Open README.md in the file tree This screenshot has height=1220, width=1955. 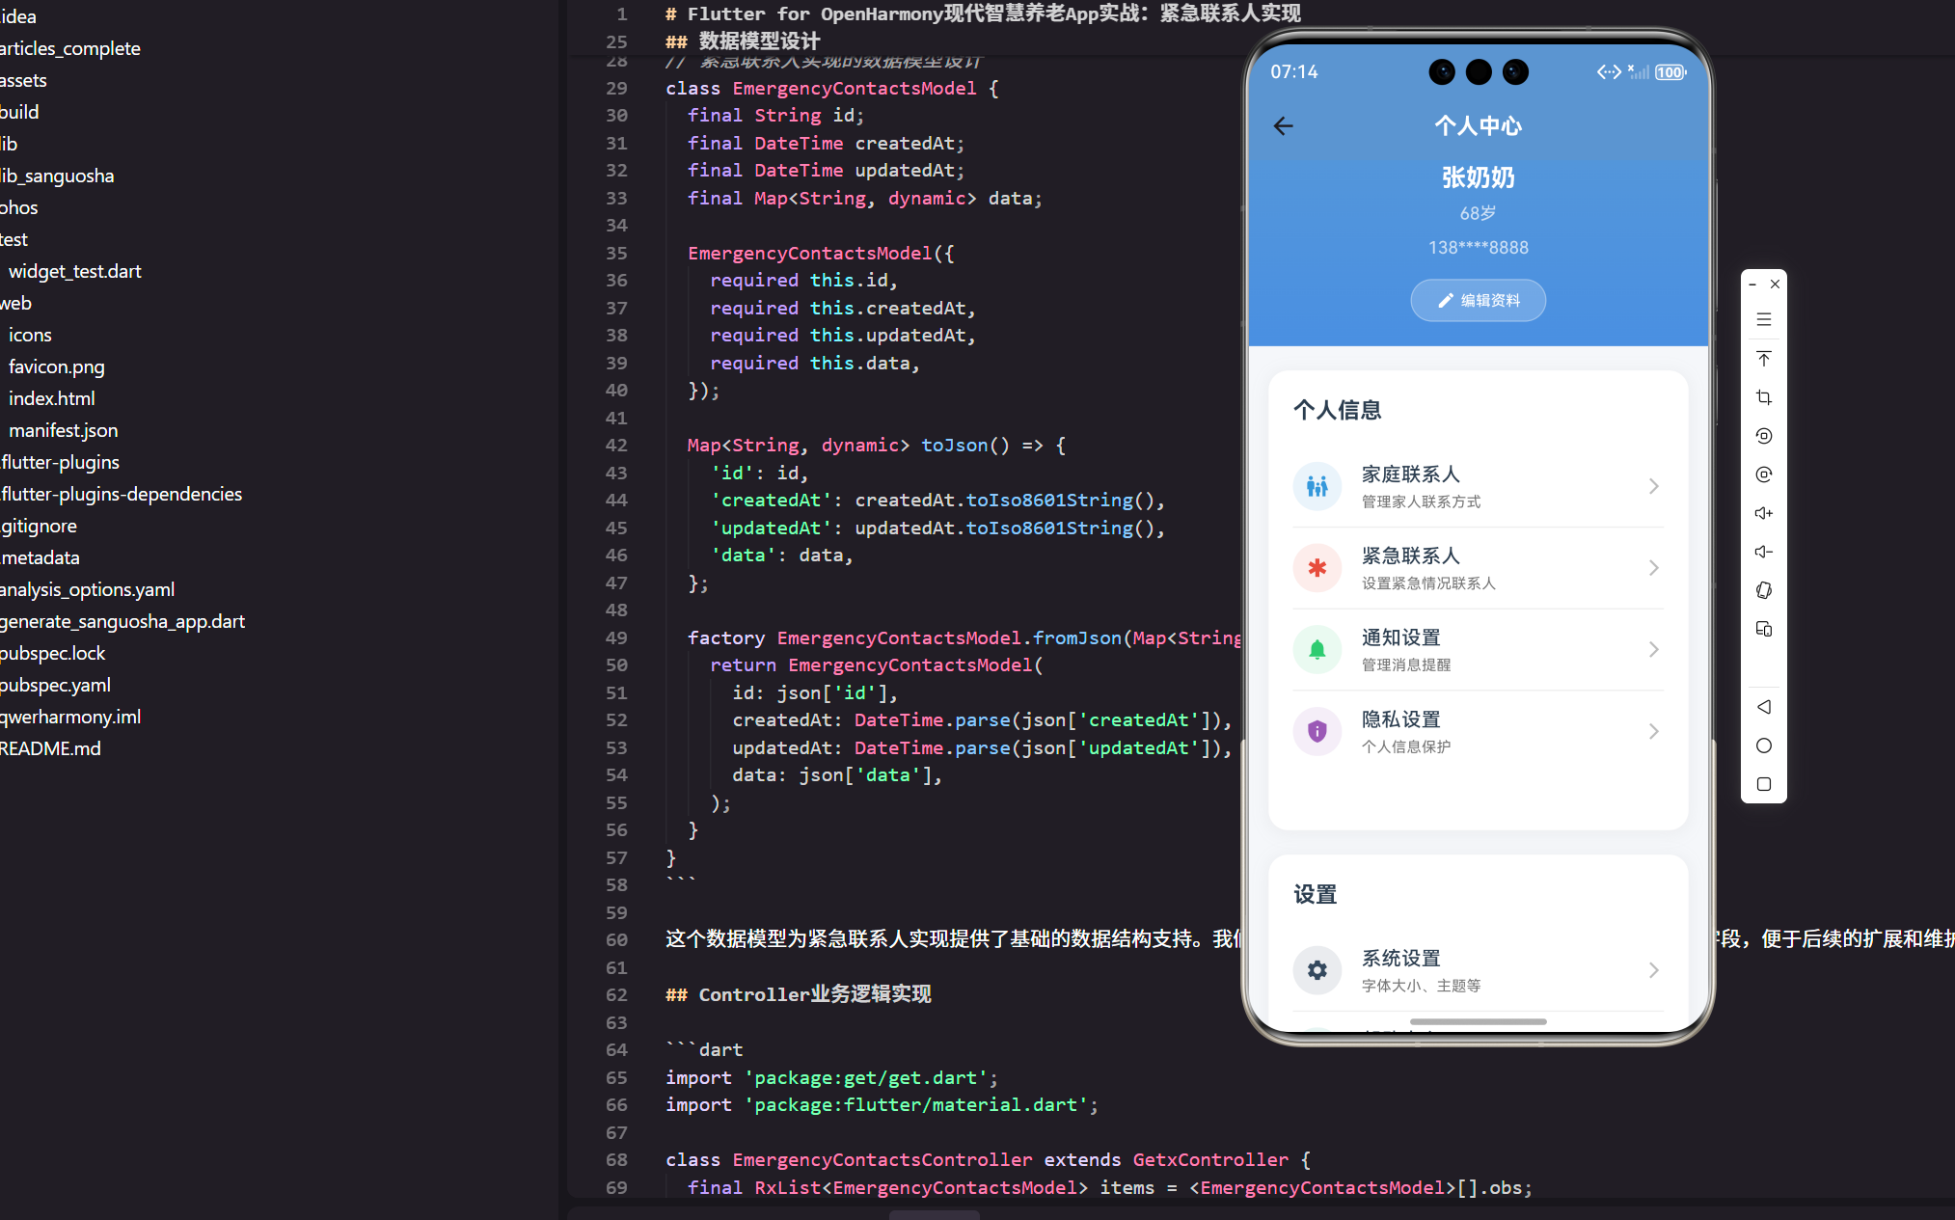click(x=50, y=749)
